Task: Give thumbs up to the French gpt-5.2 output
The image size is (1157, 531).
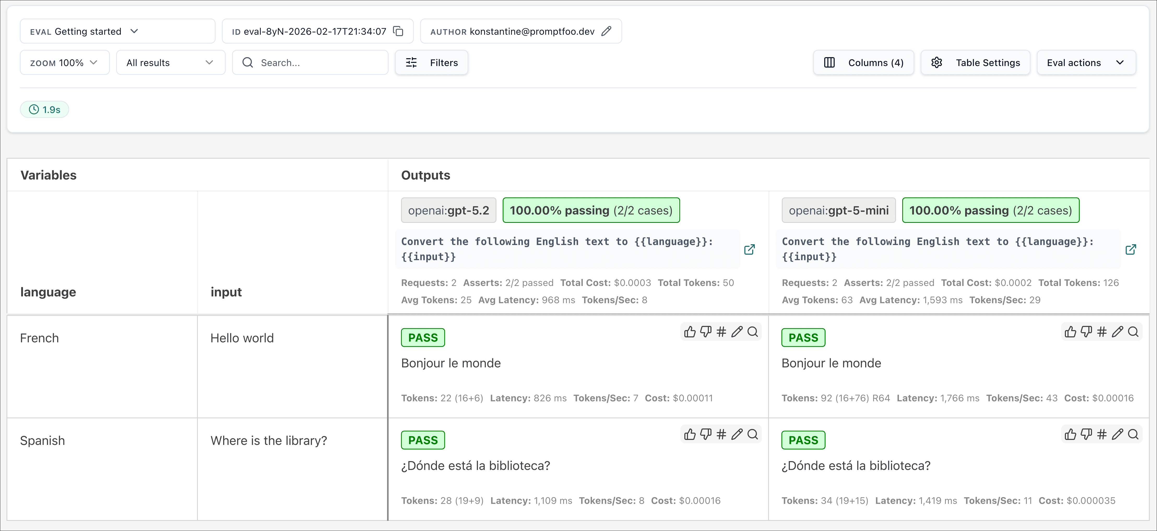Action: 690,331
